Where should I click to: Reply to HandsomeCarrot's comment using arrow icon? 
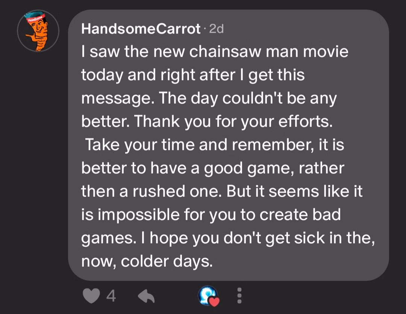click(x=146, y=296)
